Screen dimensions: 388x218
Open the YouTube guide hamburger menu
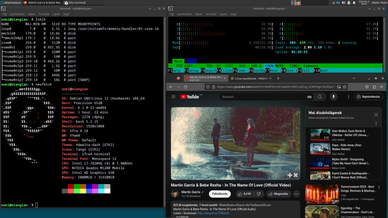[x=173, y=96]
